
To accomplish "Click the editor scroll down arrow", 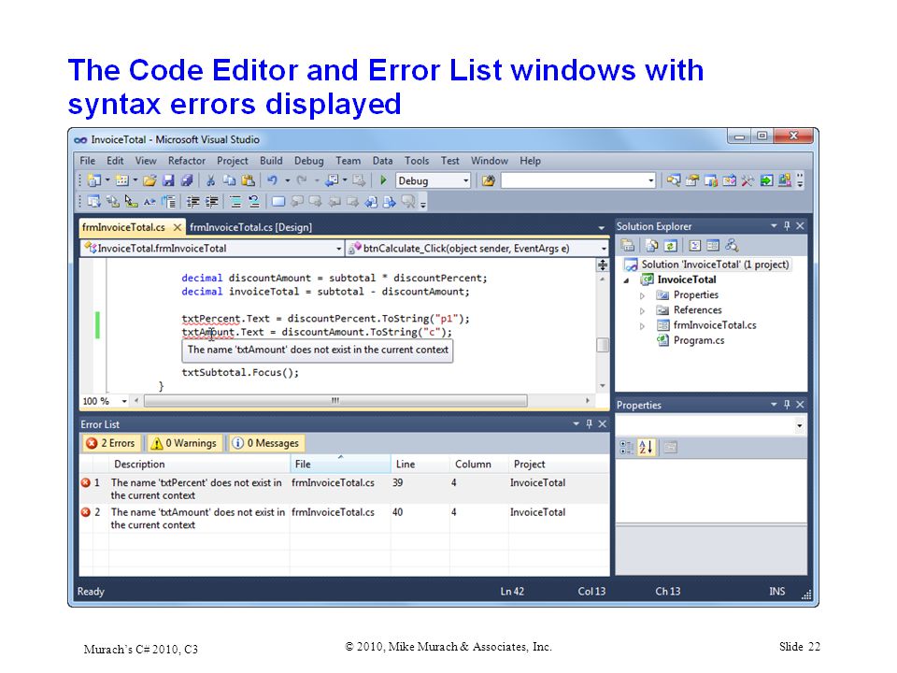I will click(603, 386).
